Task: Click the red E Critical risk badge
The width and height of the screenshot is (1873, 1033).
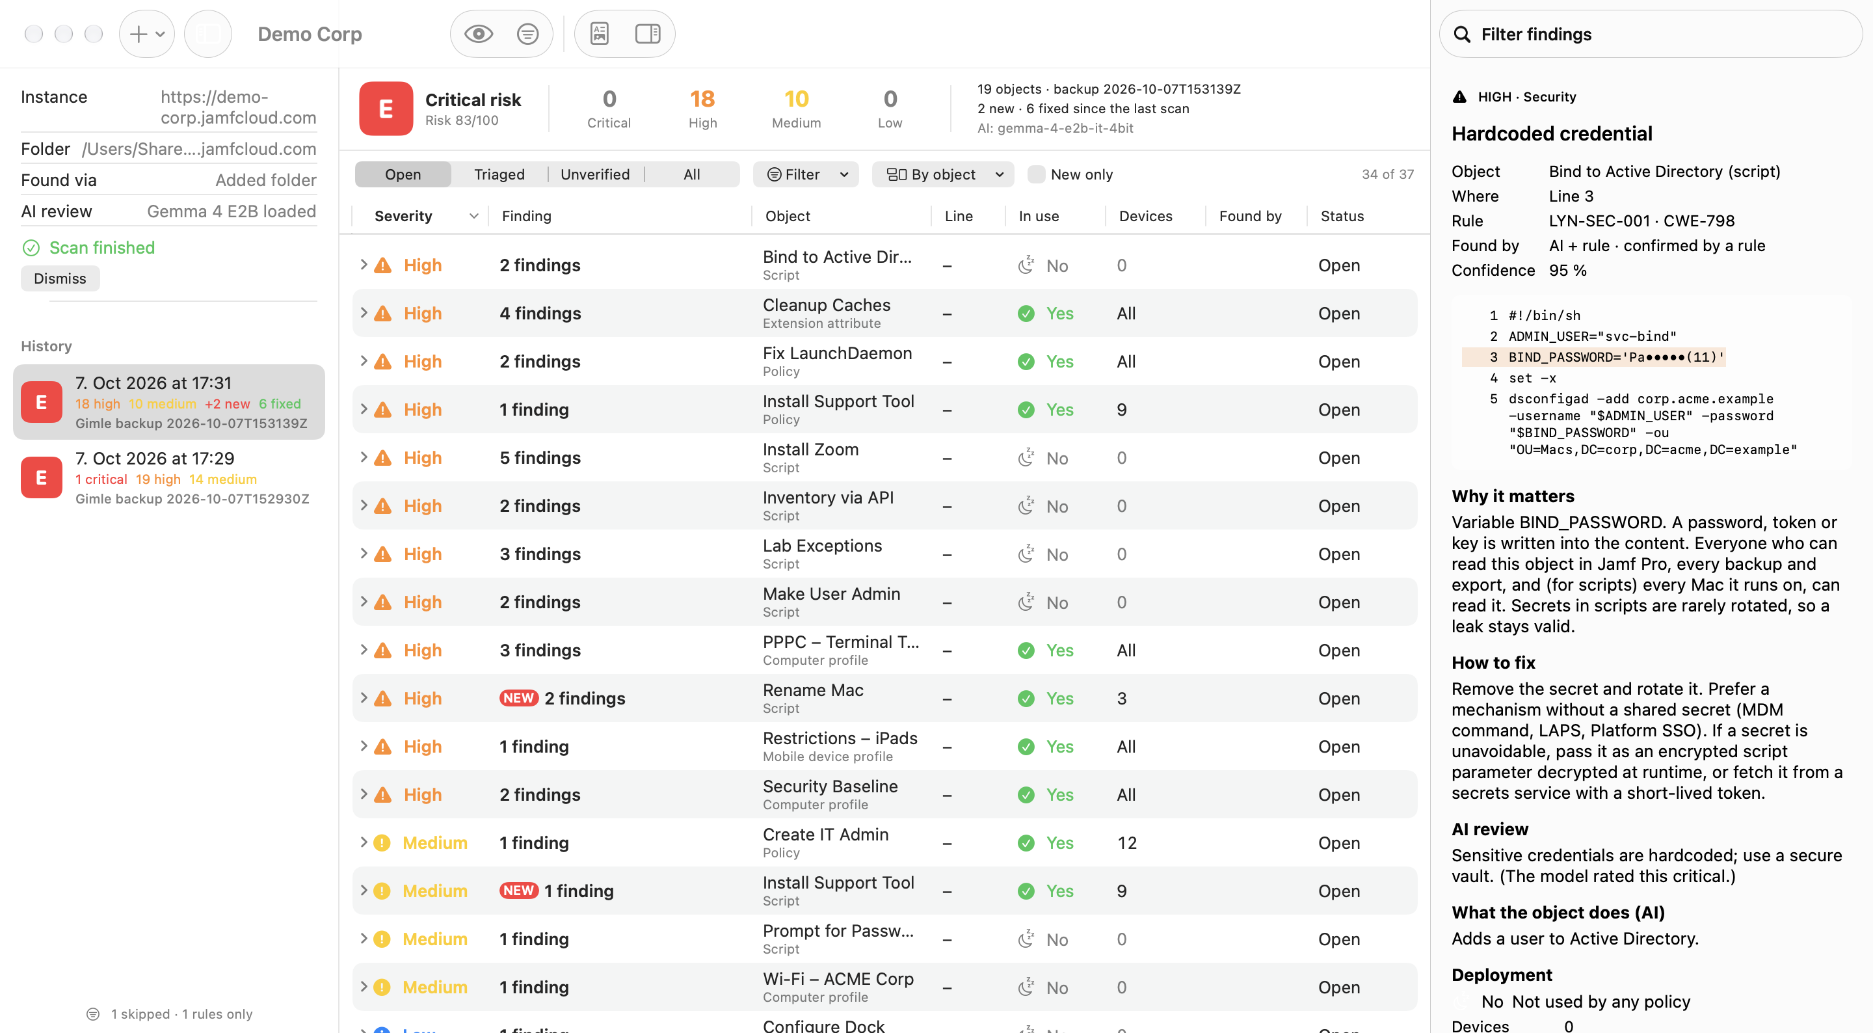Action: click(386, 109)
